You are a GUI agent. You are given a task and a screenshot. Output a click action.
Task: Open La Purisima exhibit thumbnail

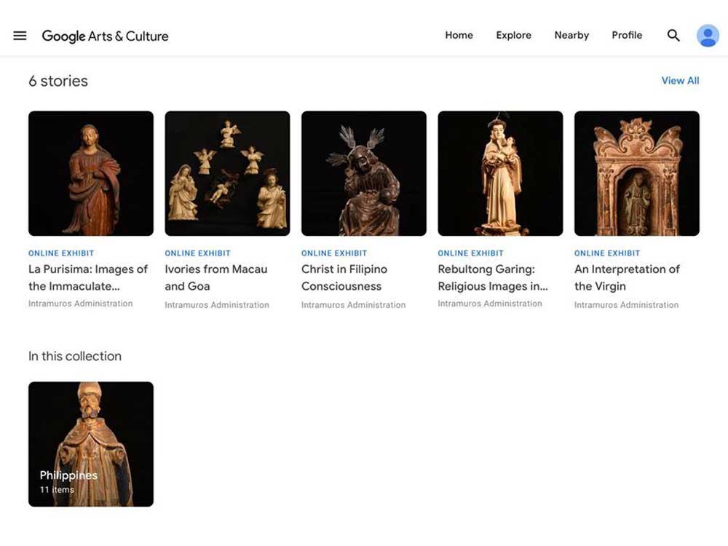click(91, 173)
